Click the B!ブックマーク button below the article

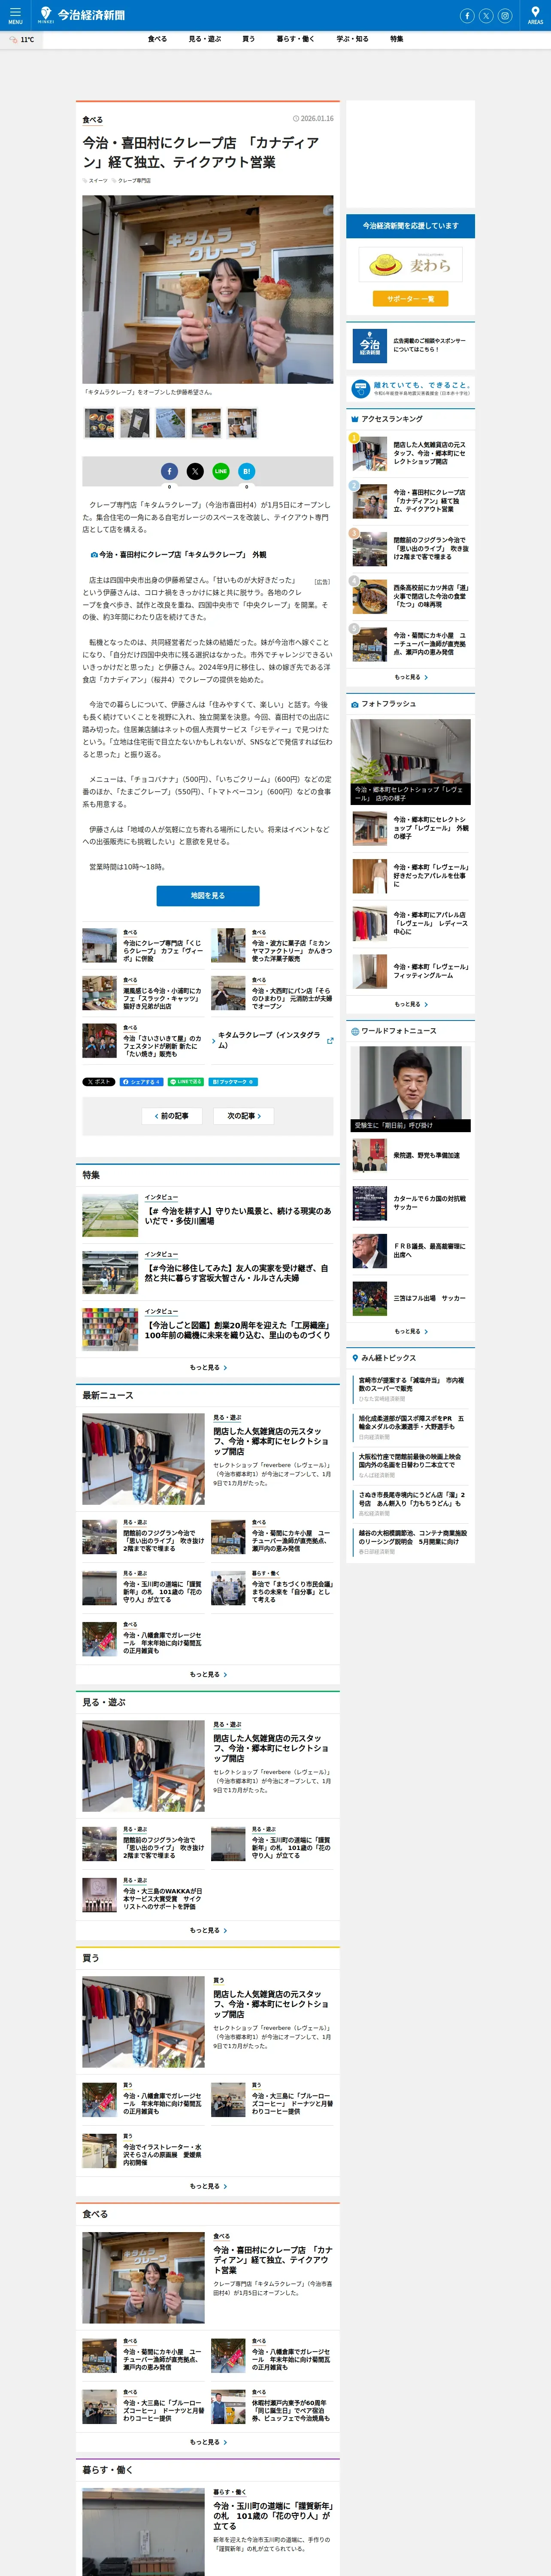point(233,1081)
